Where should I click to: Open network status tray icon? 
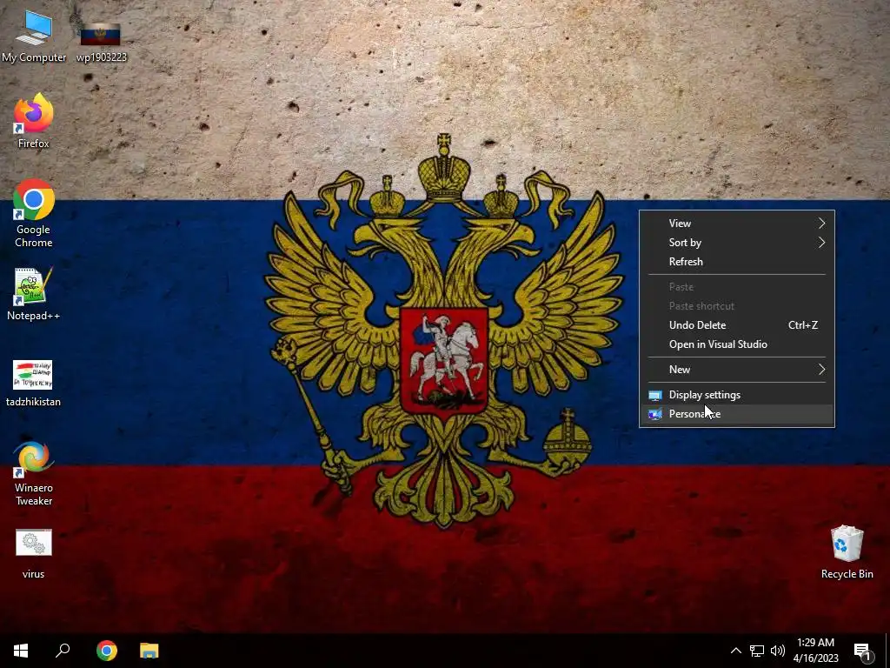point(757,651)
